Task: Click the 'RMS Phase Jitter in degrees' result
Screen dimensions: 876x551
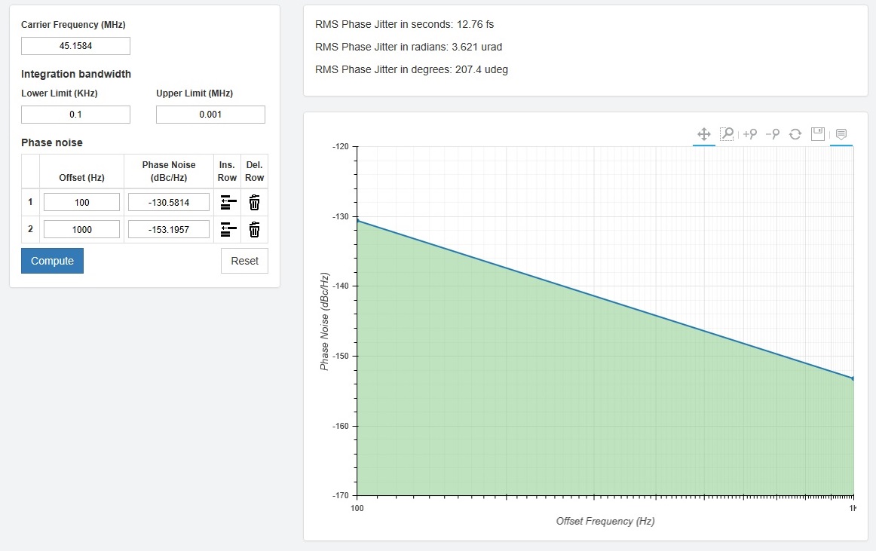Action: 411,69
